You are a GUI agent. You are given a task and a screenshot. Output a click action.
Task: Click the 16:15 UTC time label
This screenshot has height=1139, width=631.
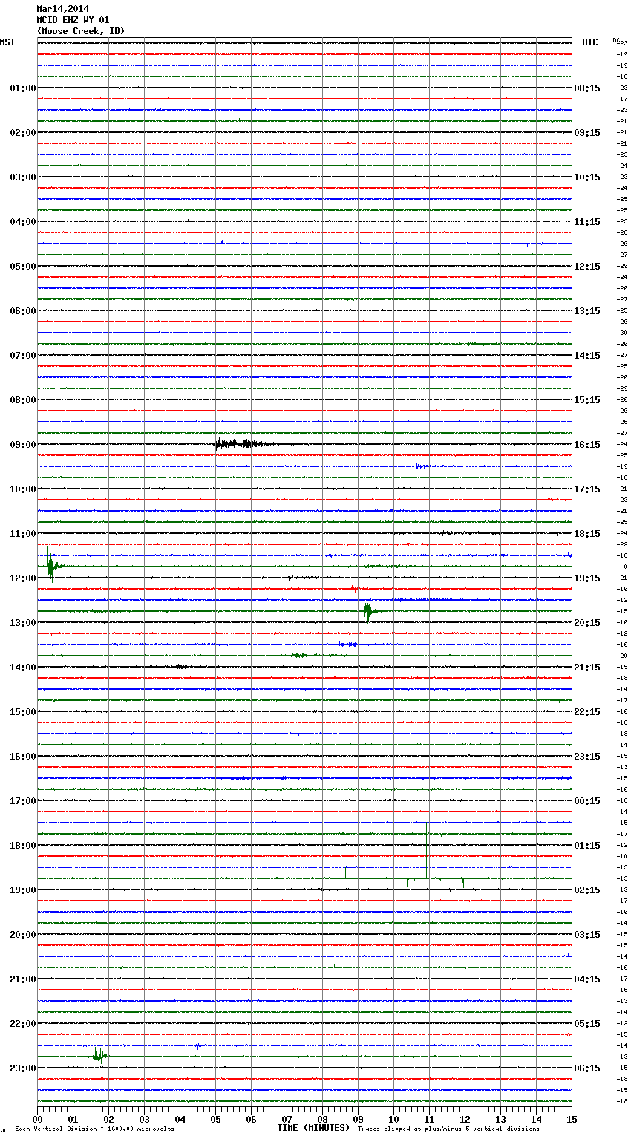pos(587,445)
